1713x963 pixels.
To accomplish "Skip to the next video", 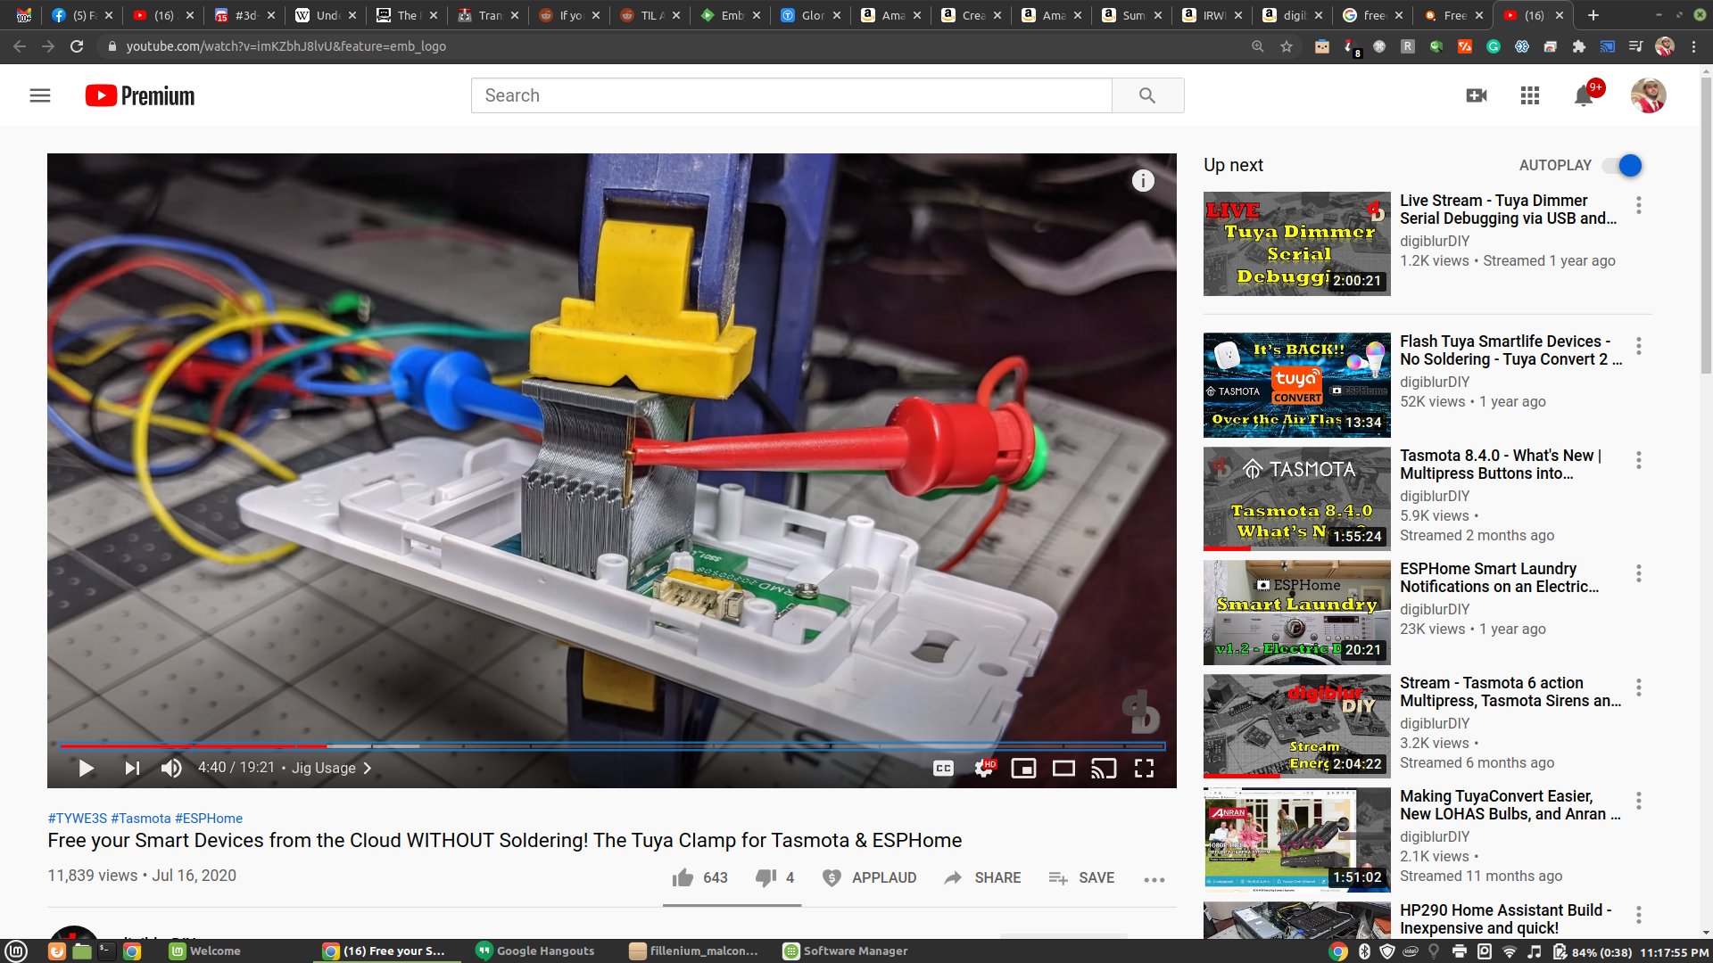I will tap(132, 768).
